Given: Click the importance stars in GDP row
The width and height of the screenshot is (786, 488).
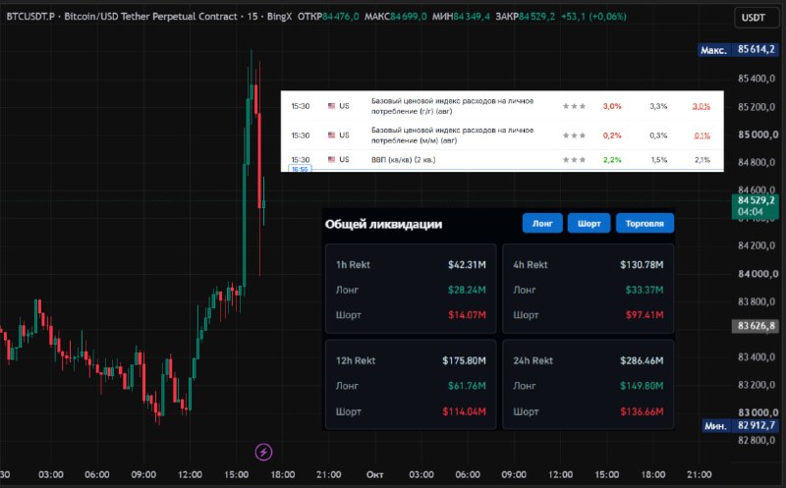Looking at the screenshot, I should click(574, 160).
